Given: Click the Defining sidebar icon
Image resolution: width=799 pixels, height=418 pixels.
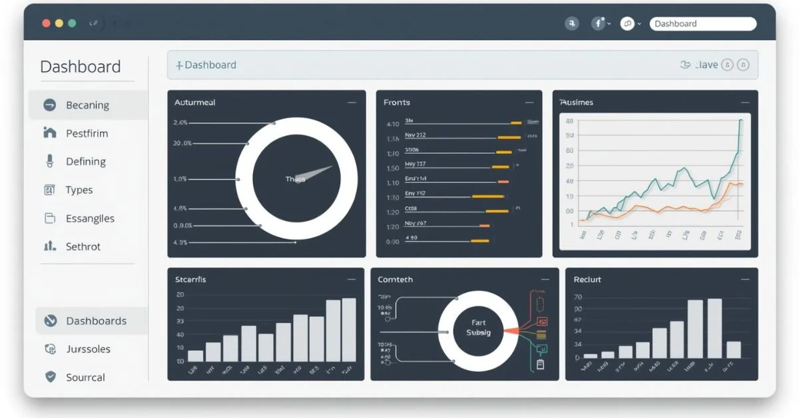Looking at the screenshot, I should 50,161.
